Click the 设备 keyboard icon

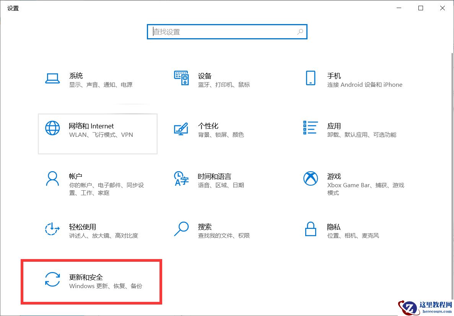click(x=181, y=77)
